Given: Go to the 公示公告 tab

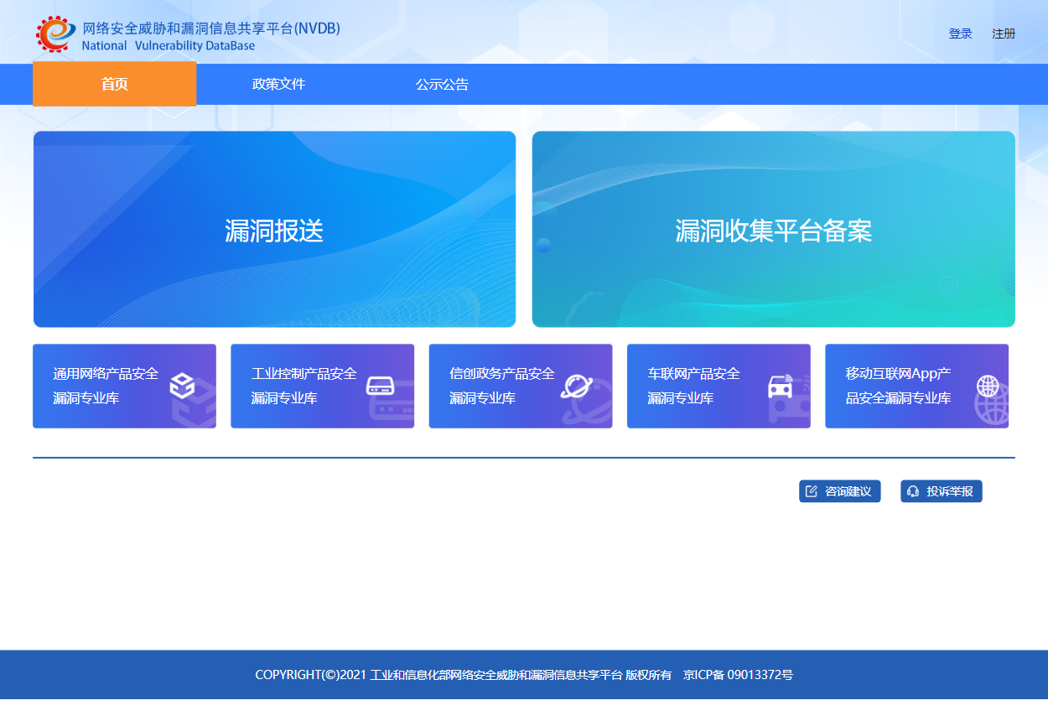Looking at the screenshot, I should (442, 84).
